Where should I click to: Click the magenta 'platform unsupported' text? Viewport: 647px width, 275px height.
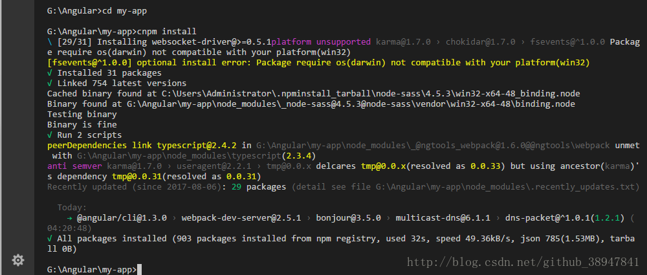[321, 42]
